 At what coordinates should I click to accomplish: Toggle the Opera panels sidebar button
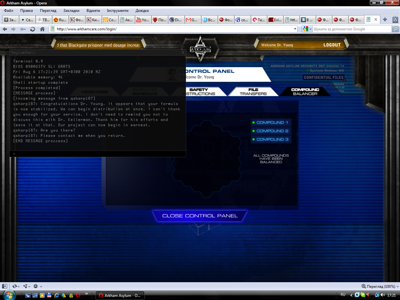pyautogui.click(x=5, y=286)
